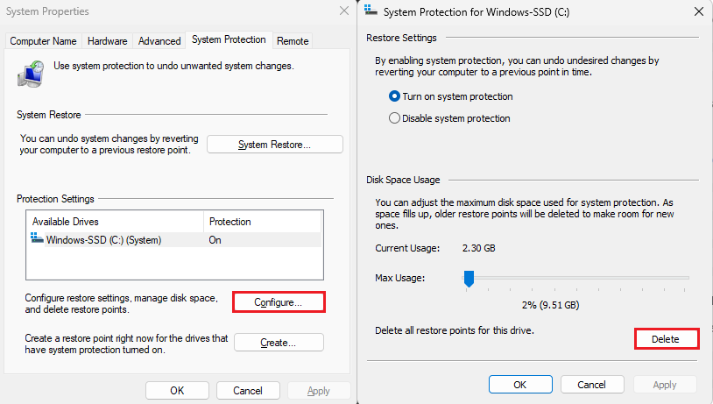Select Disable system protection option
The height and width of the screenshot is (404, 713).
(x=395, y=118)
